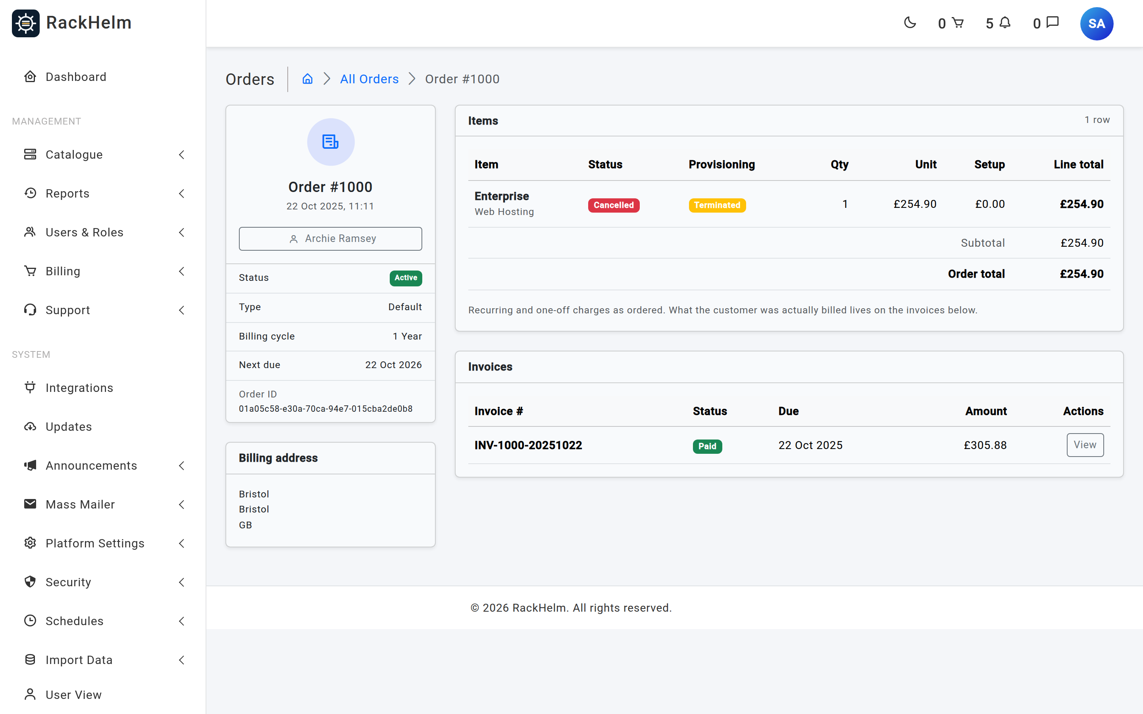Expand the Announcements chevron
Viewport: 1143px width, 714px height.
coord(181,465)
